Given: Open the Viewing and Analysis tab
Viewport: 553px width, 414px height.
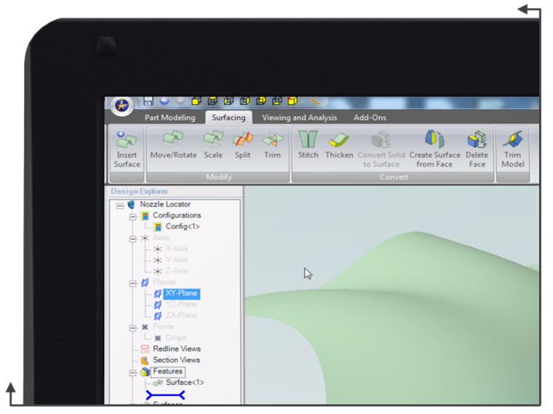Looking at the screenshot, I should (299, 117).
